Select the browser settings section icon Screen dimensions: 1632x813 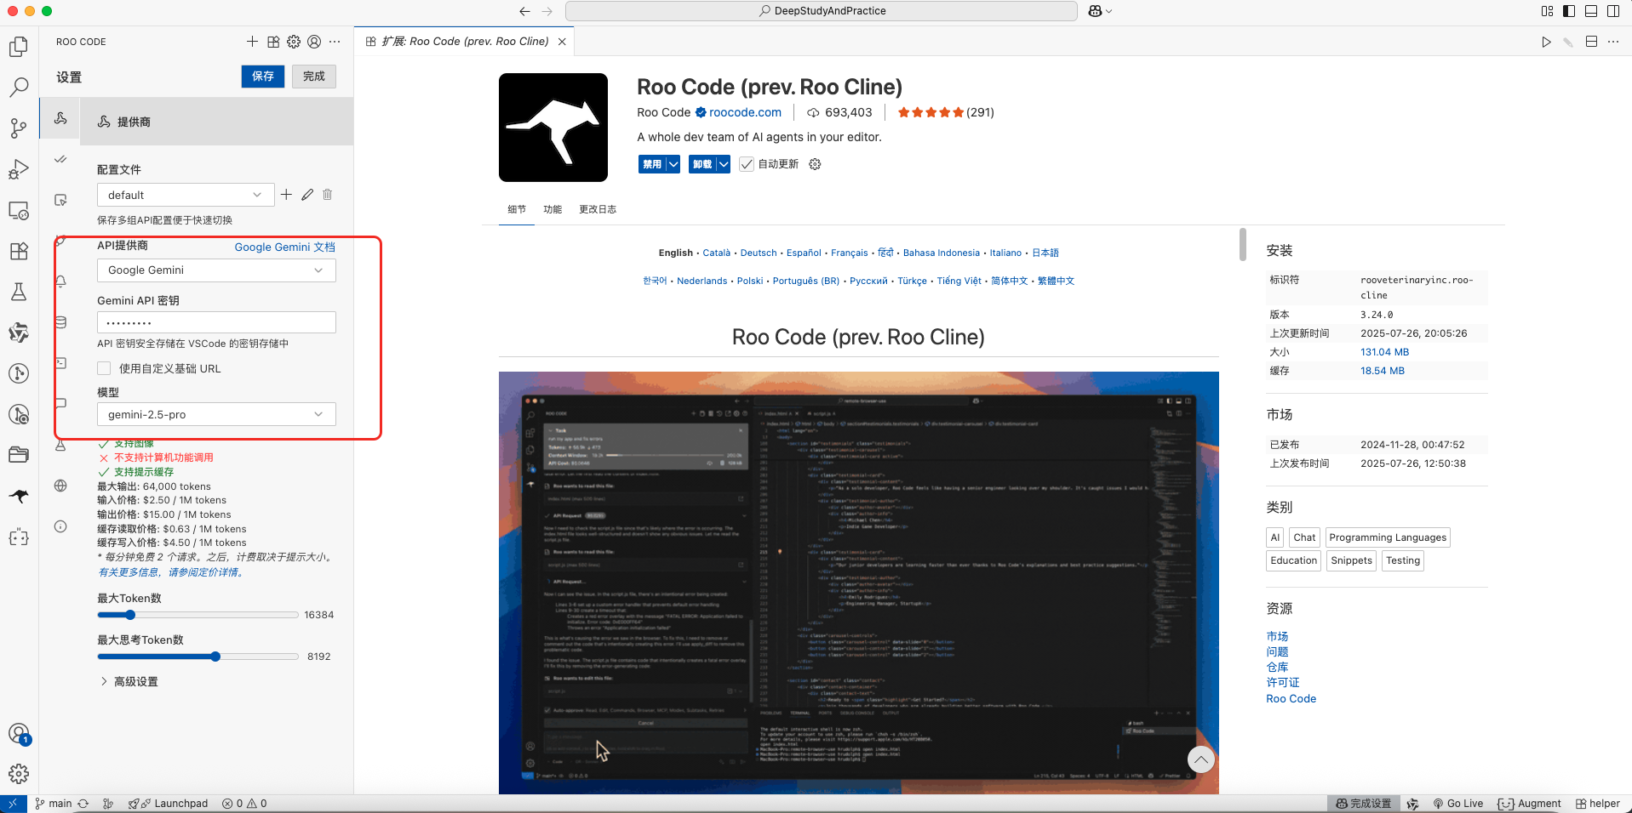[60, 200]
